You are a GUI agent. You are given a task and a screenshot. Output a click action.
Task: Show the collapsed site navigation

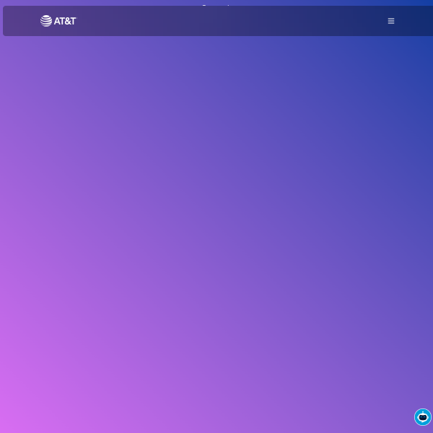pos(391,21)
